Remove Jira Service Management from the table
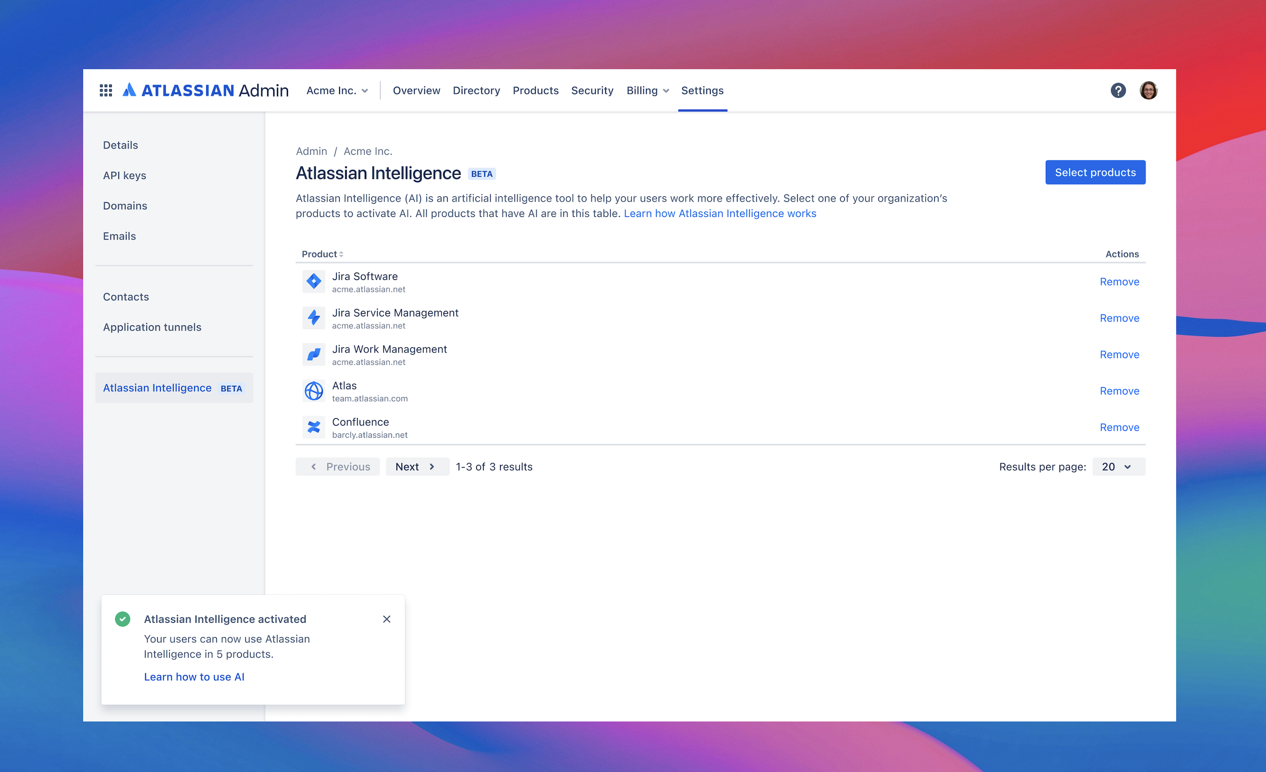This screenshot has height=772, width=1266. (x=1119, y=318)
